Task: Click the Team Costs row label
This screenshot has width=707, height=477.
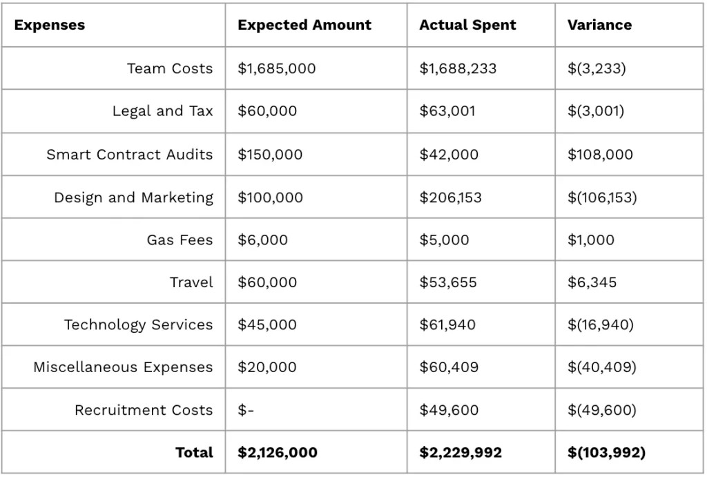Action: pyautogui.click(x=170, y=68)
